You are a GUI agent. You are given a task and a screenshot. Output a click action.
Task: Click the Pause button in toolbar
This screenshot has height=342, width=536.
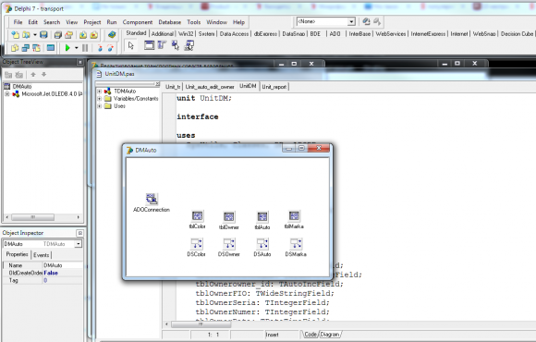[85, 48]
